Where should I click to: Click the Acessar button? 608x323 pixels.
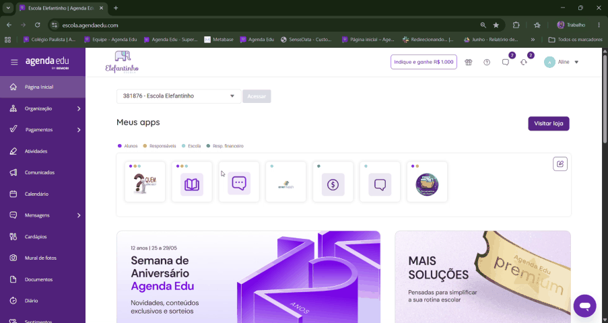coord(257,96)
